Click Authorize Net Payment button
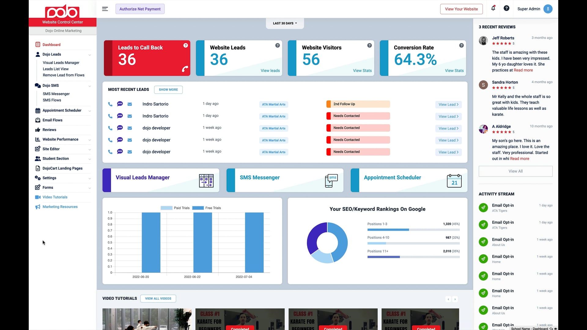This screenshot has height=330, width=587. point(140,9)
